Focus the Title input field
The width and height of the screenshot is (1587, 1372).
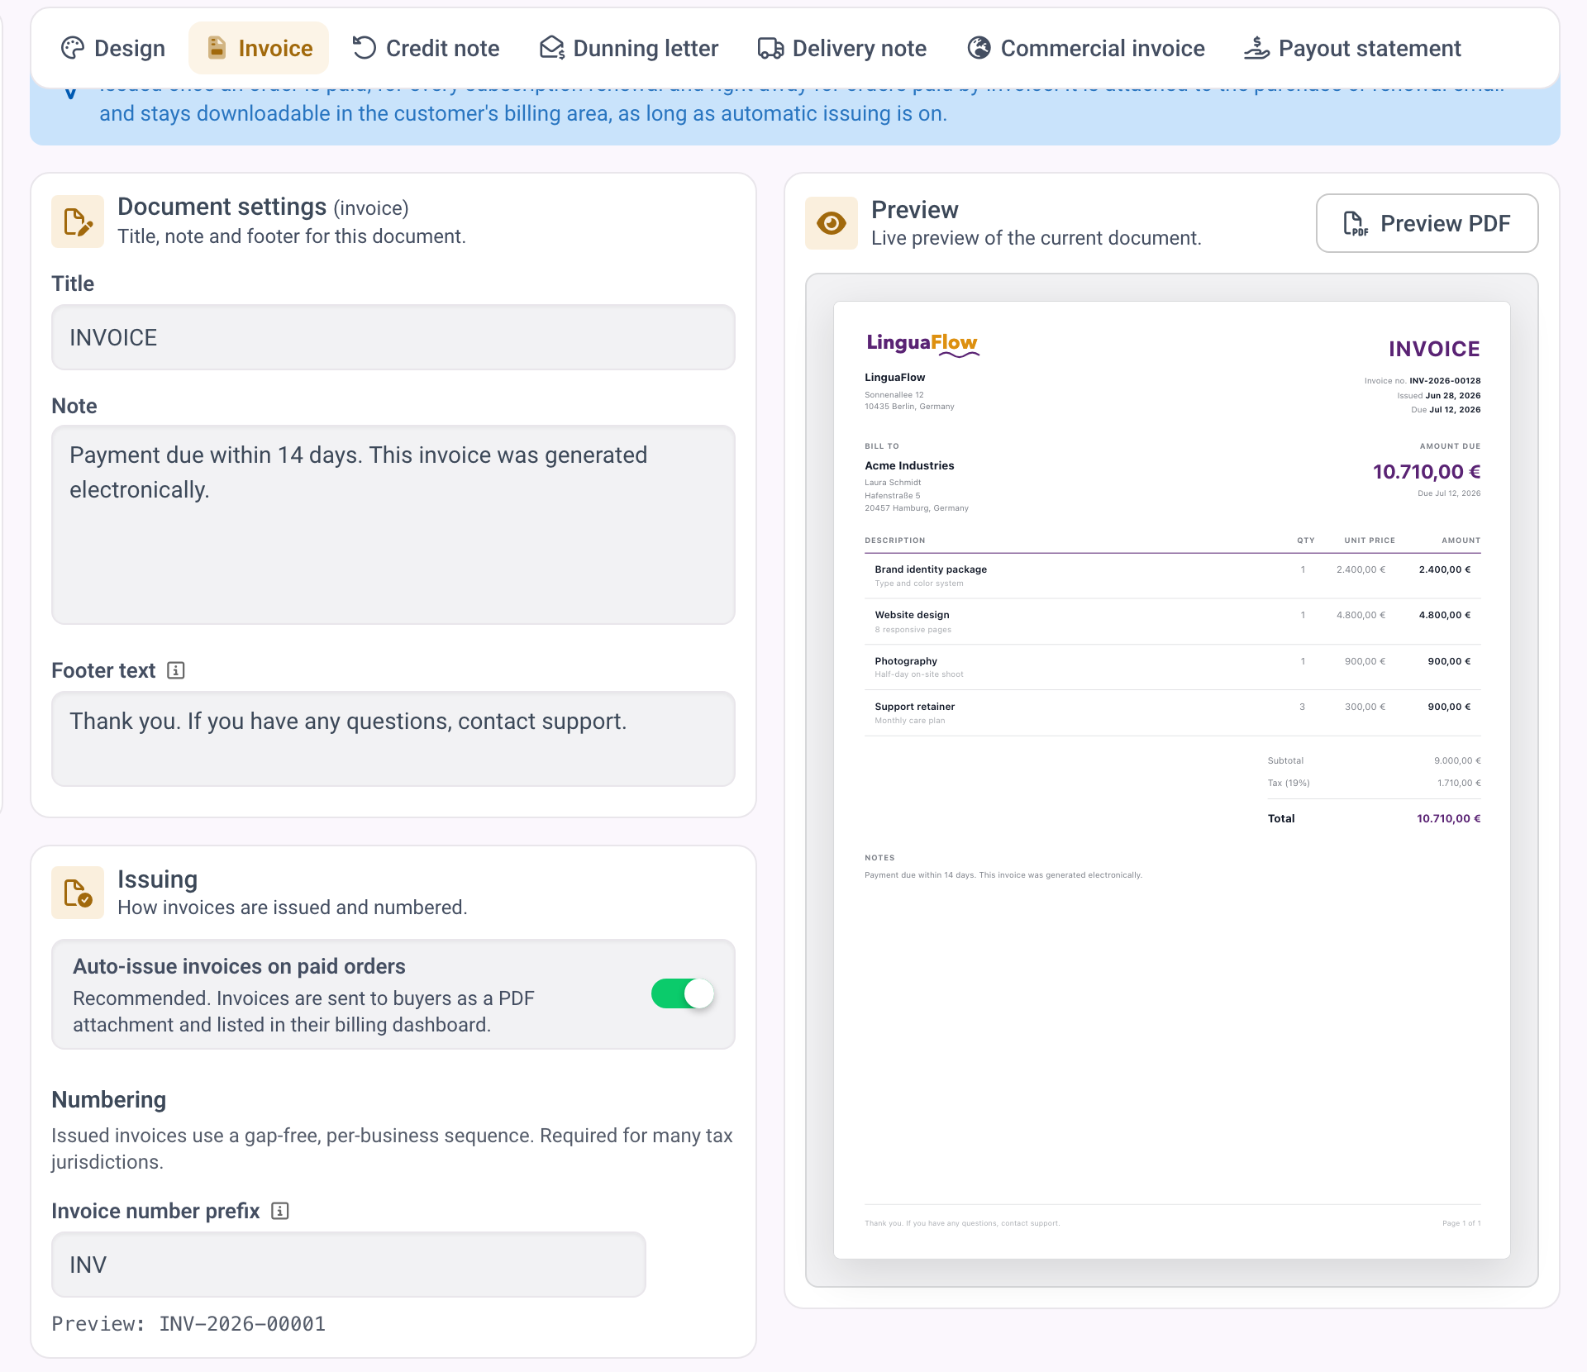click(x=393, y=337)
